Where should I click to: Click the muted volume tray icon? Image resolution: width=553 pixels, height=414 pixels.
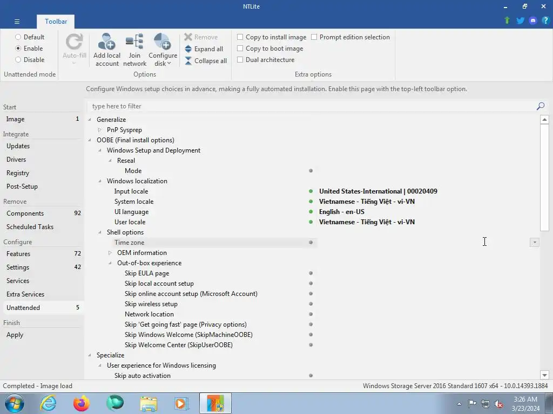tap(498, 404)
